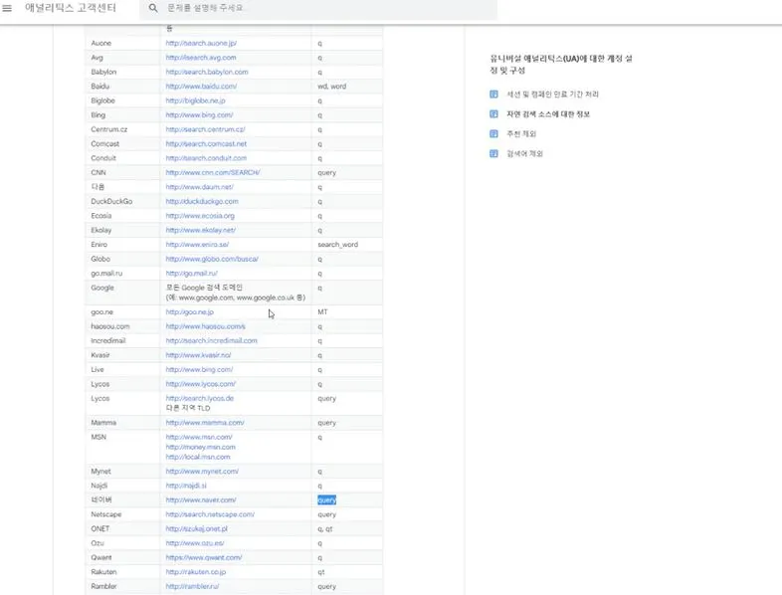Open the hamburger main menu
Screen dimensions: 782x595
point(7,8)
